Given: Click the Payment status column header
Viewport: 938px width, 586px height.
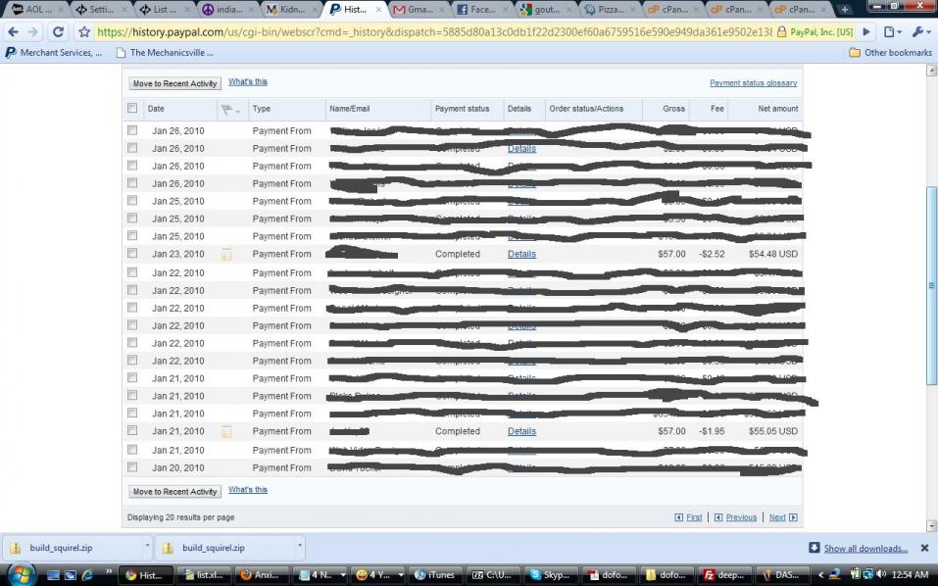Looking at the screenshot, I should click(x=462, y=109).
